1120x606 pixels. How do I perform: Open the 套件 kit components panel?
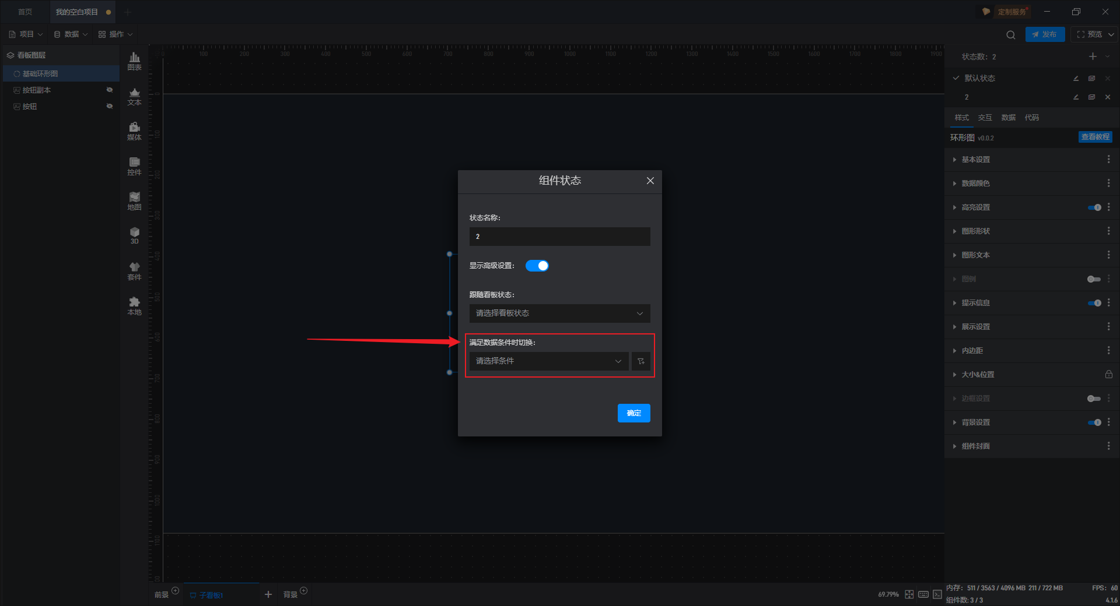[x=134, y=271]
